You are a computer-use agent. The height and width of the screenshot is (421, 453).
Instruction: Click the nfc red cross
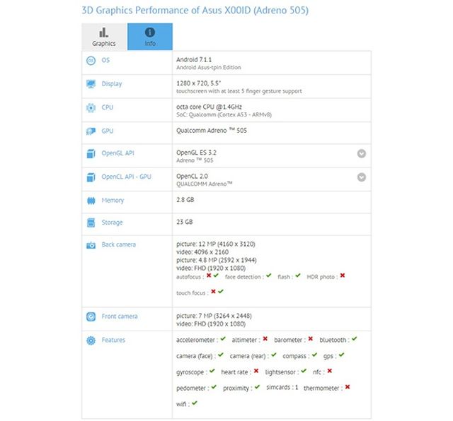(330, 371)
